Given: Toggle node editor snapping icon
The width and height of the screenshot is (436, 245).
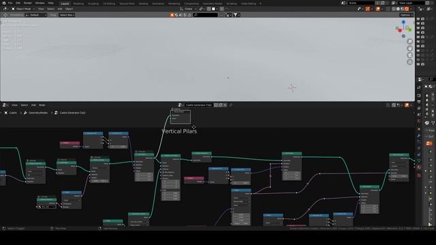Looking at the screenshot, I should pos(394,105).
